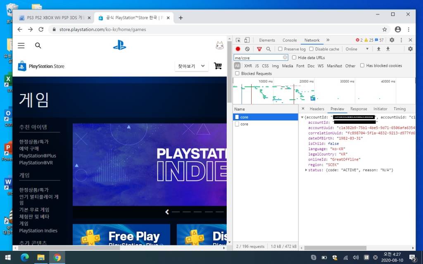Clear the network log

coord(247,49)
